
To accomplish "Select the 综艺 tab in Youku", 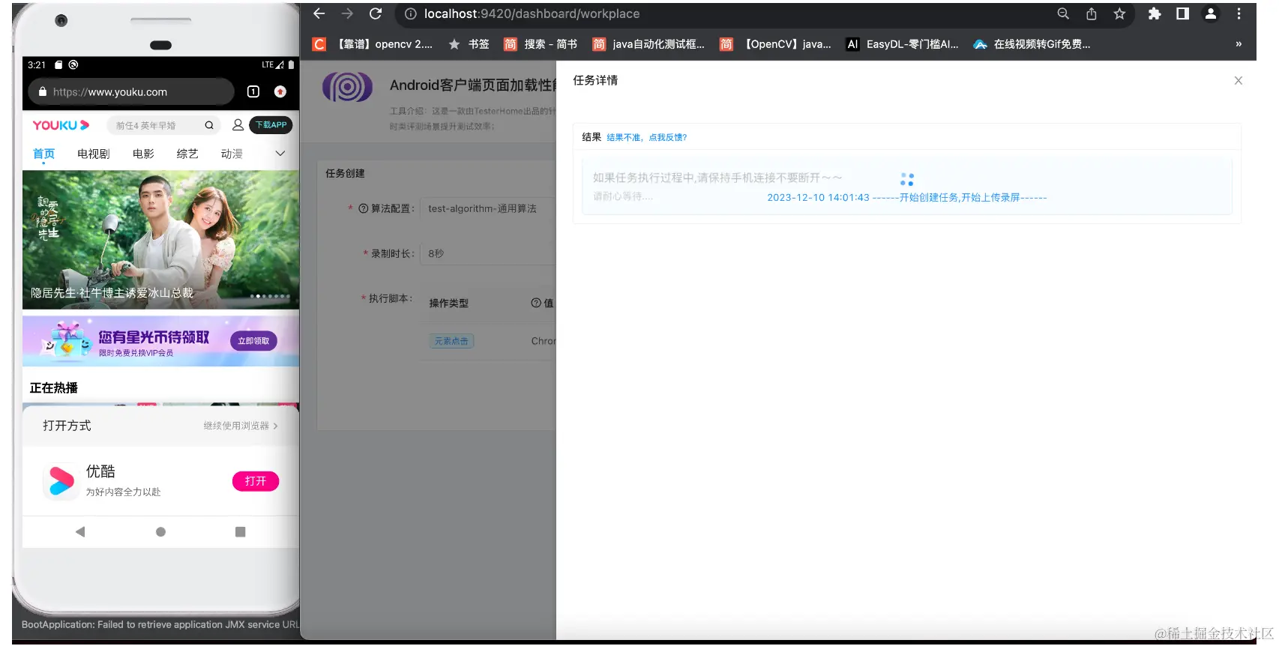I will point(187,154).
